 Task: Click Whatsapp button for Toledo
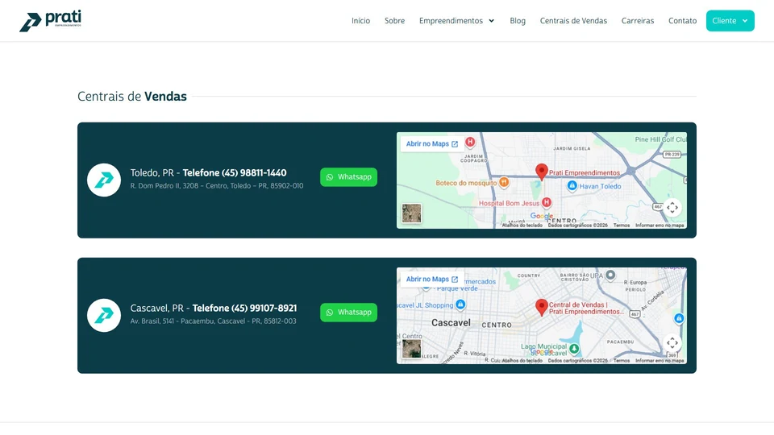tap(348, 177)
